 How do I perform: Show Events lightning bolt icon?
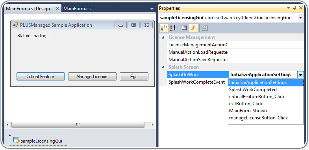tap(193, 28)
